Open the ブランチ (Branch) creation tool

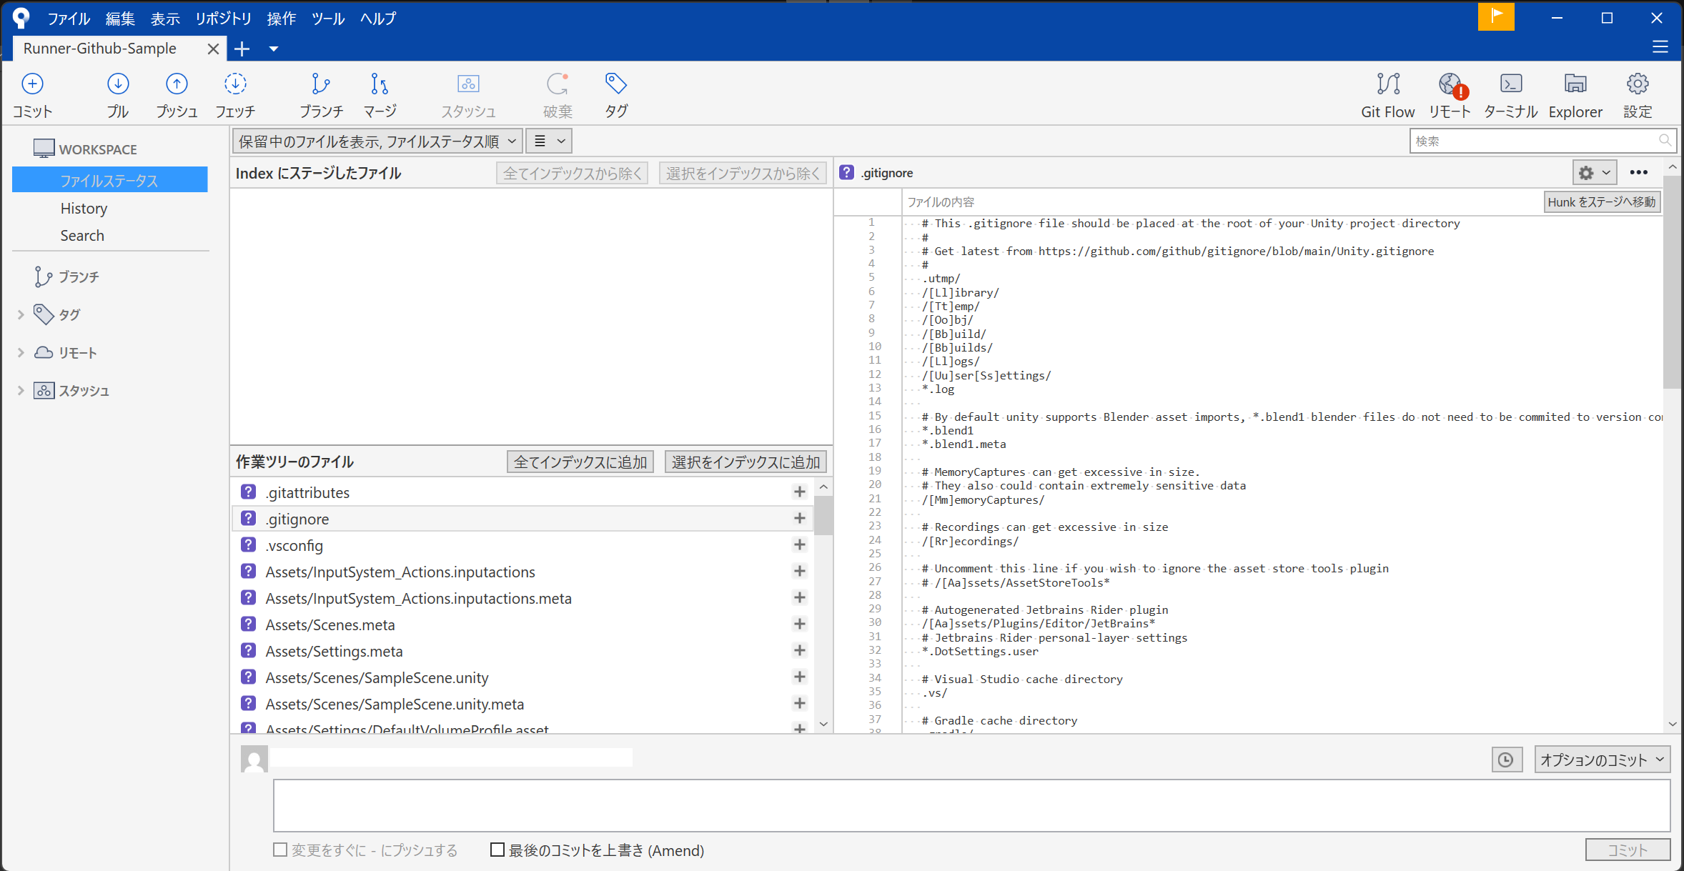[321, 94]
